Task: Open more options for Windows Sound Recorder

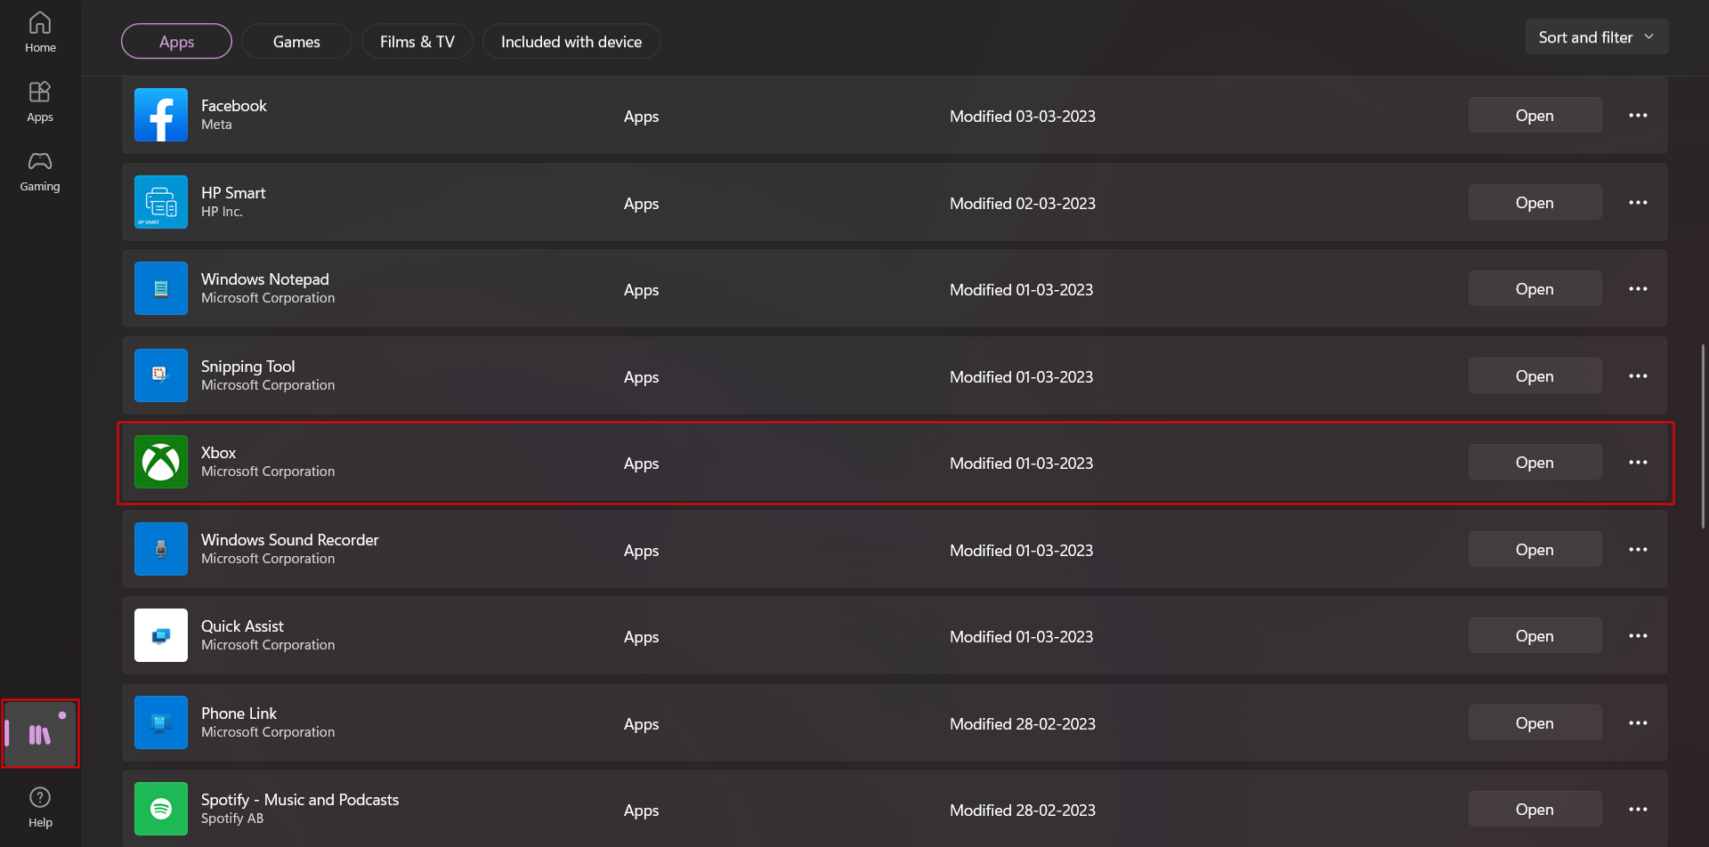Action: pyautogui.click(x=1638, y=550)
